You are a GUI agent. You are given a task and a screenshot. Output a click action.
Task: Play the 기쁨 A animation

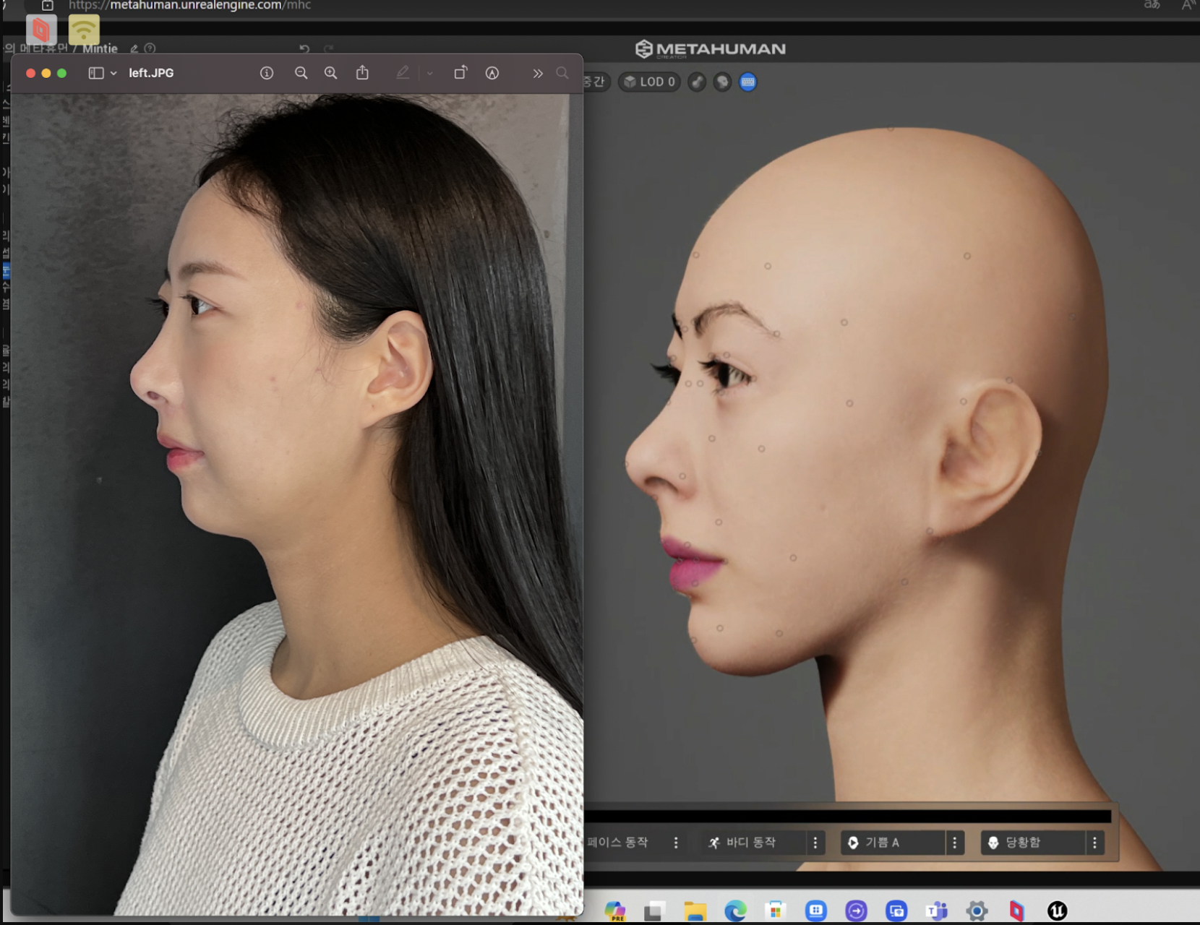click(893, 843)
